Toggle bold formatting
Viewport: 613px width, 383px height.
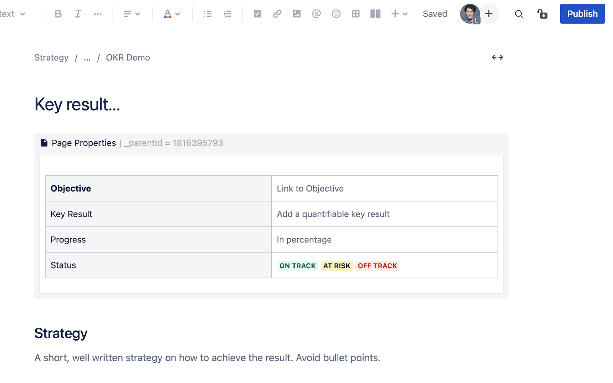coord(58,13)
